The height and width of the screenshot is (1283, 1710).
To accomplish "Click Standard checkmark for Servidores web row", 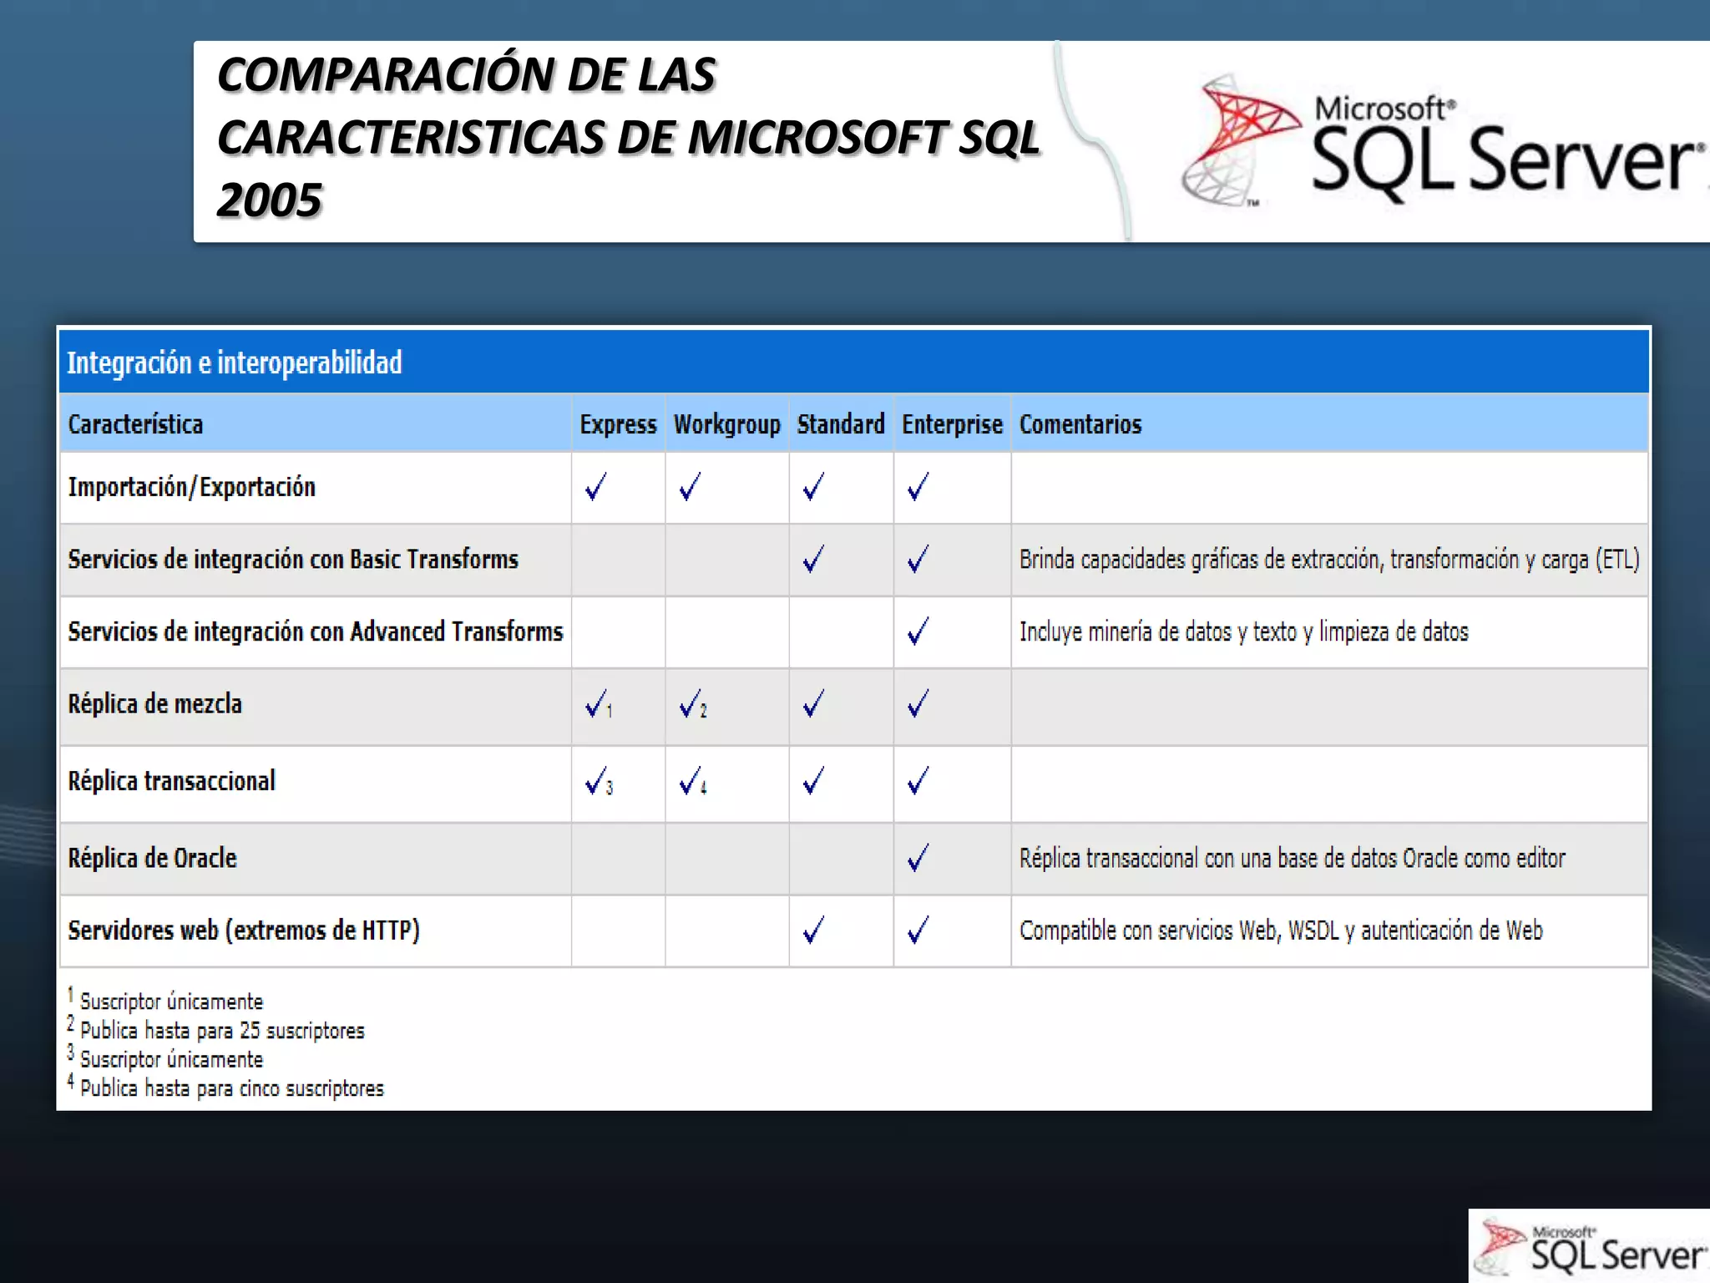I will pos(813,930).
